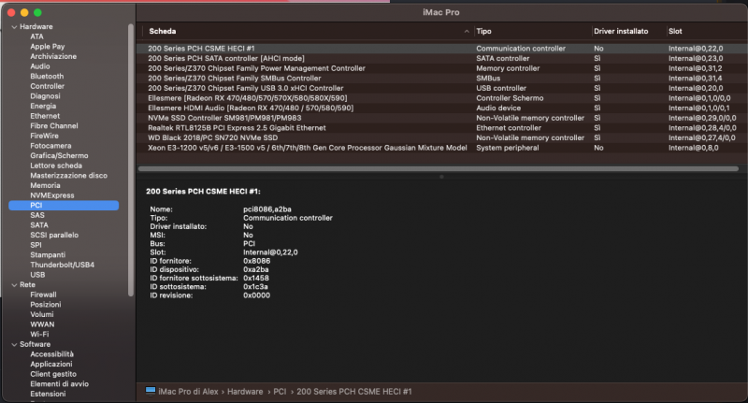Open WWAN under Rete

(x=42, y=324)
